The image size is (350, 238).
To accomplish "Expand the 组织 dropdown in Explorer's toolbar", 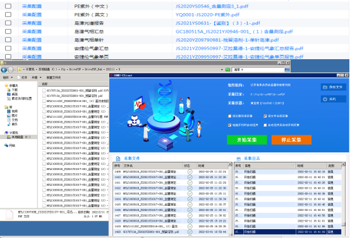I will (8, 77).
